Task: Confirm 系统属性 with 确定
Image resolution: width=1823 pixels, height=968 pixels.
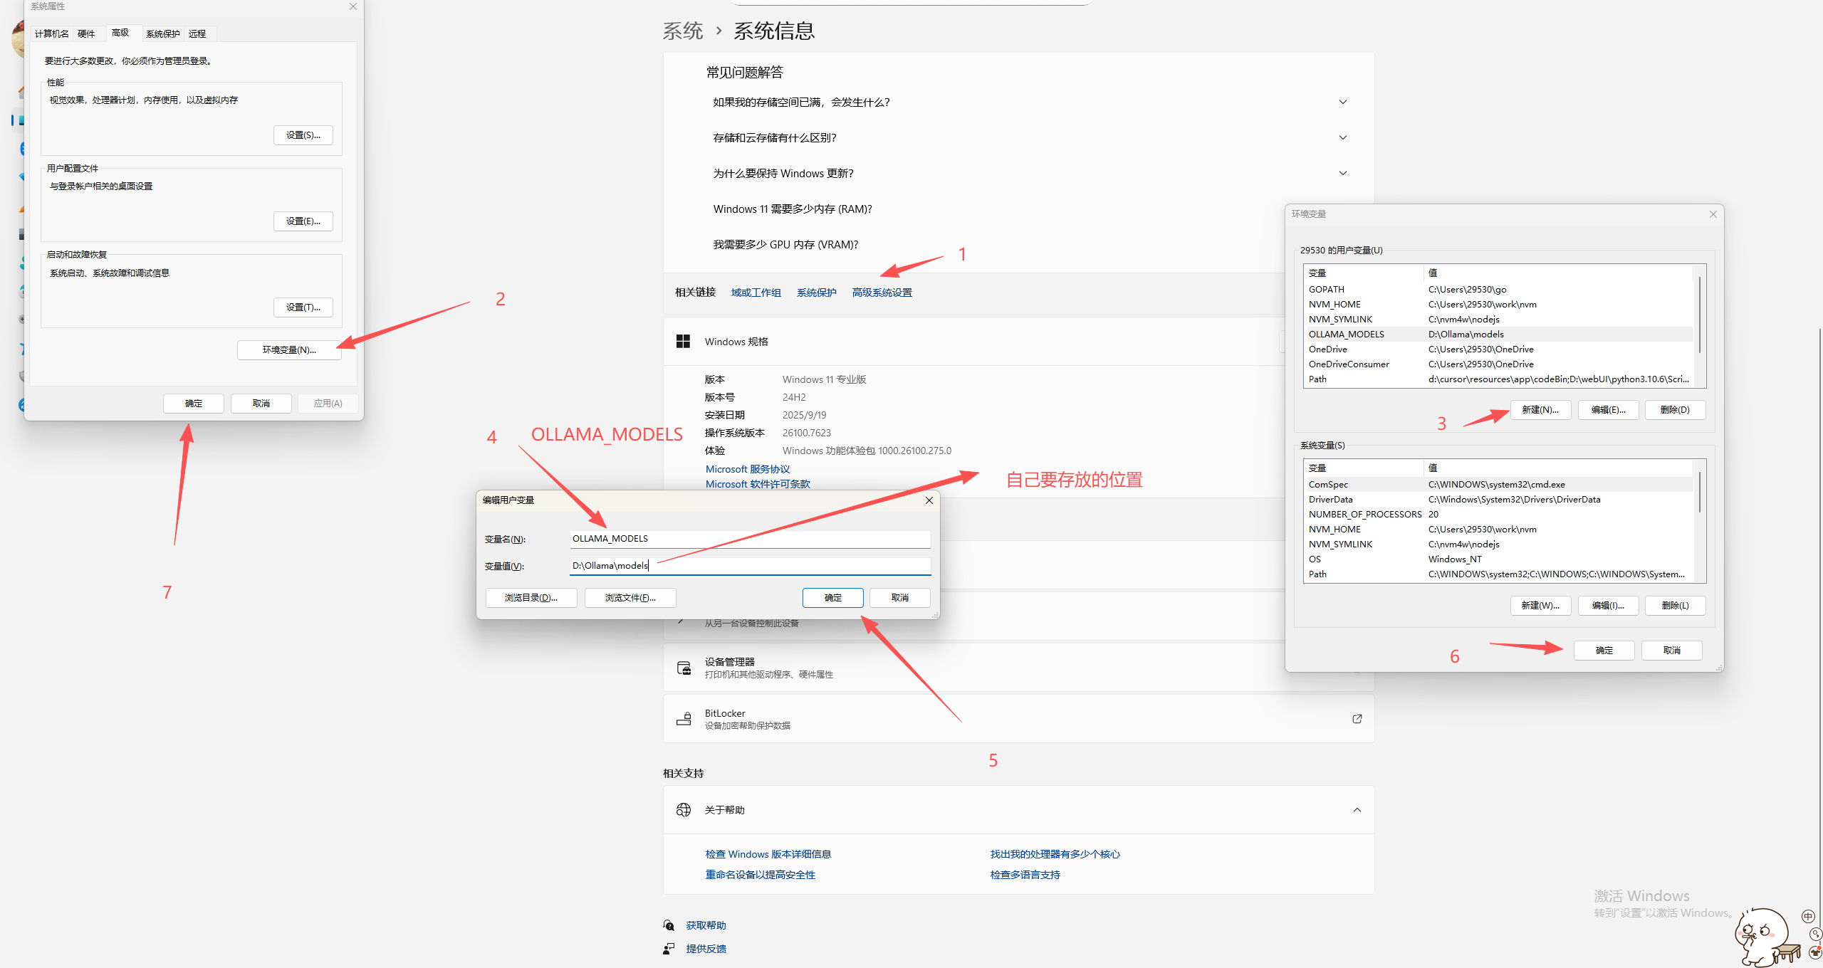Action: tap(194, 404)
